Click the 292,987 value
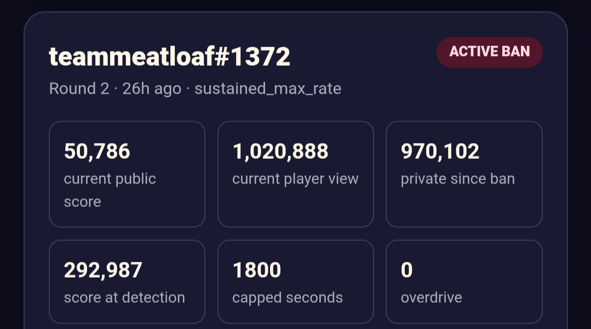Image resolution: width=591 pixels, height=329 pixels. (x=103, y=270)
